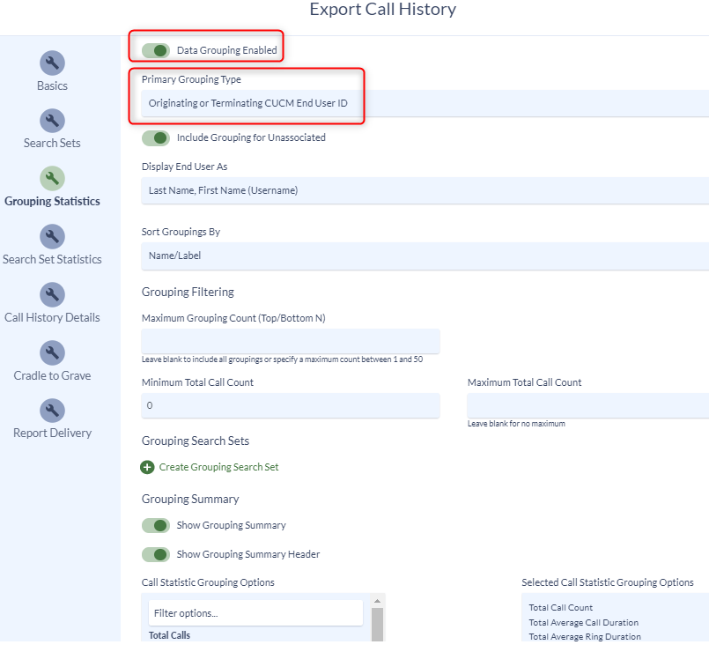Go to the Basics step label

[52, 86]
